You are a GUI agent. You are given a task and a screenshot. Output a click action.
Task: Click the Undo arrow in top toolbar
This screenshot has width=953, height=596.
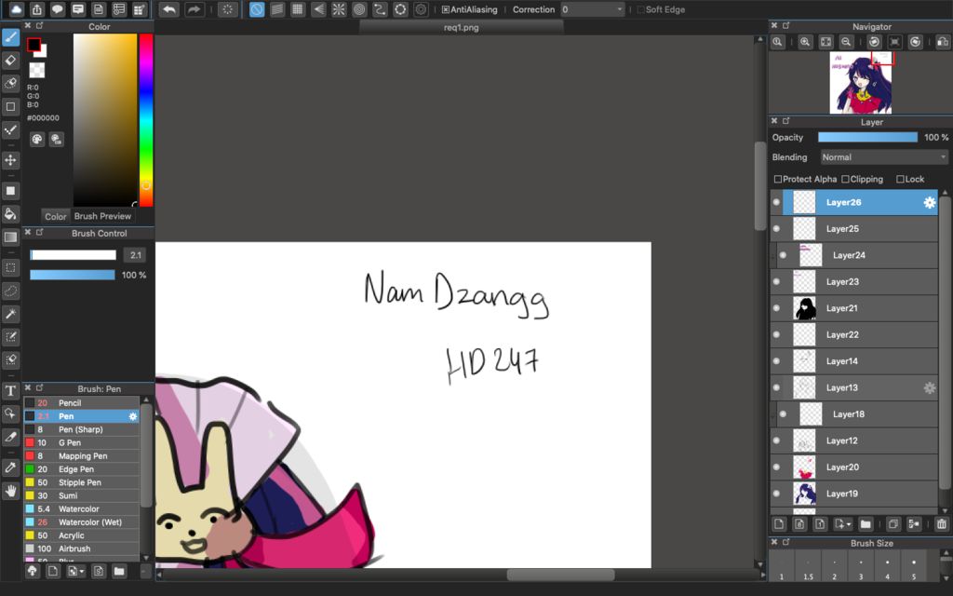click(168, 9)
